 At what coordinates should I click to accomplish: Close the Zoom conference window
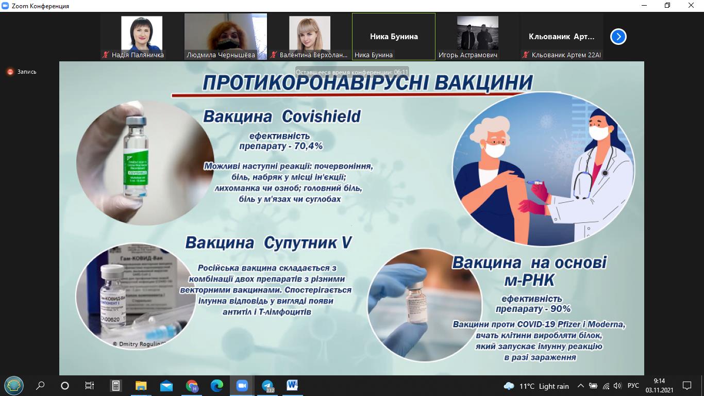(692, 6)
